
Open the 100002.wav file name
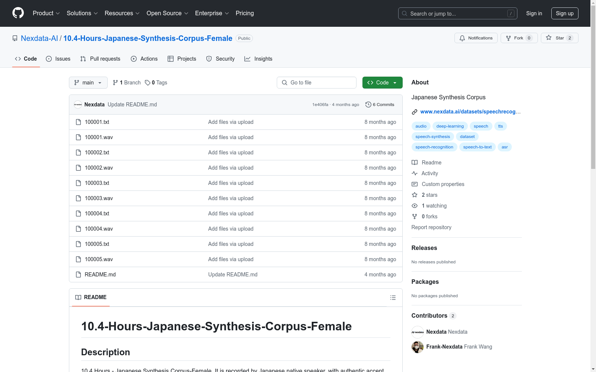(x=99, y=168)
